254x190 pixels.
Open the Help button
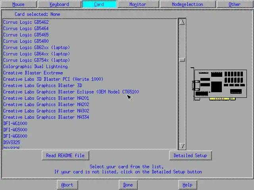click(188, 185)
